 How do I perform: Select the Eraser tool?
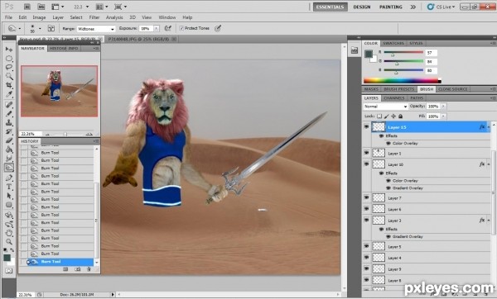tap(9, 140)
